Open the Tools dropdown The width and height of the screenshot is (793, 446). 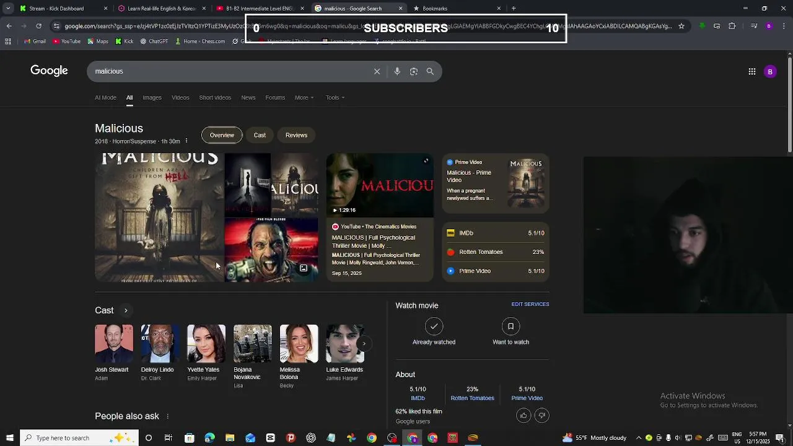[335, 97]
